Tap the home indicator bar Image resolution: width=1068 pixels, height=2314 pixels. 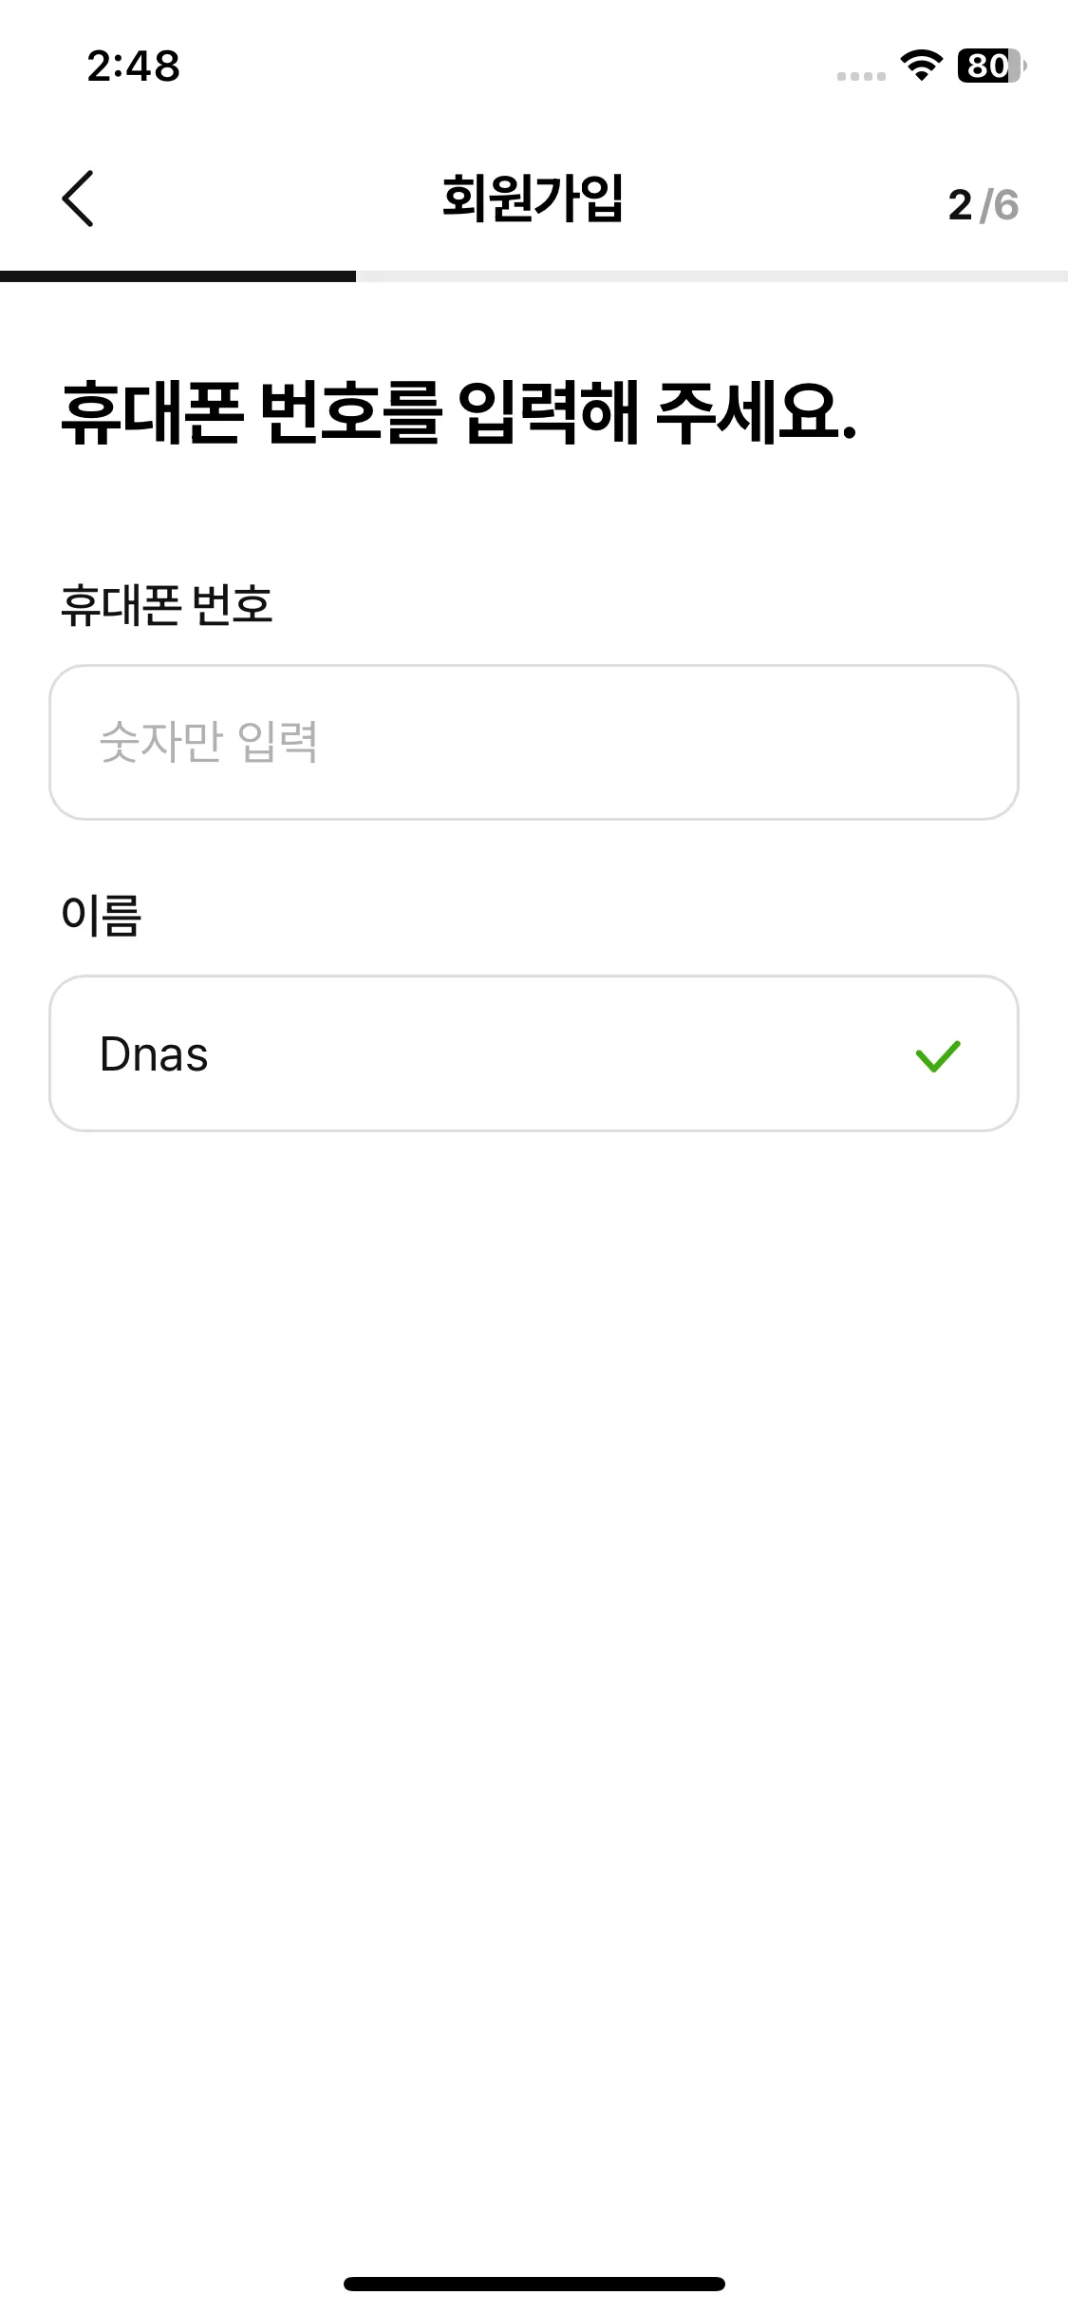click(534, 2284)
